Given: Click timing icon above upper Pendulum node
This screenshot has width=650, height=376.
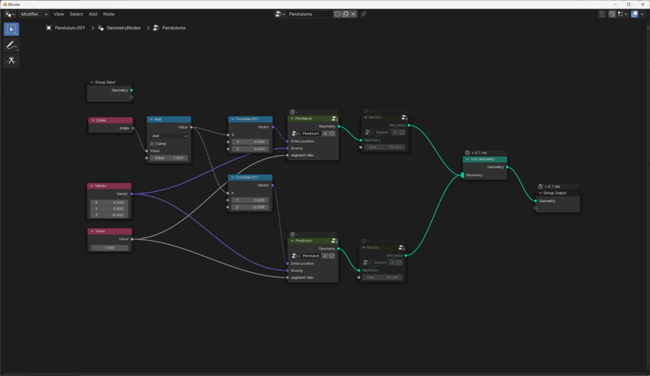Looking at the screenshot, I should click(292, 112).
